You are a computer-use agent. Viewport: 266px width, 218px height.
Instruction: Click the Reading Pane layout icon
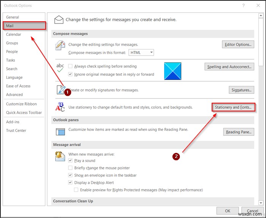coord(60,132)
